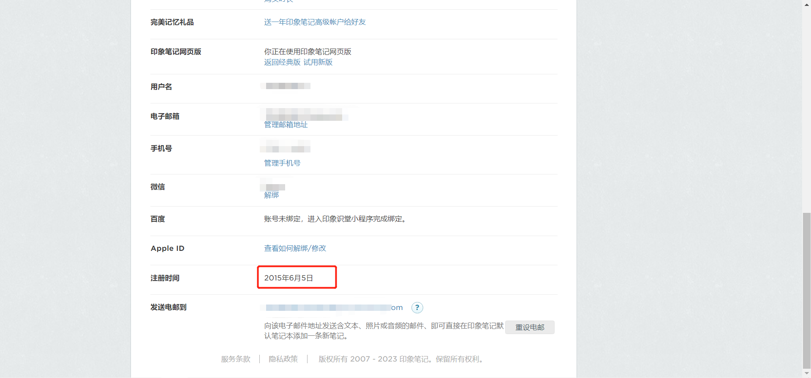Screen dimensions: 811x378
Task: Click the question mark help icon
Action: (x=417, y=307)
